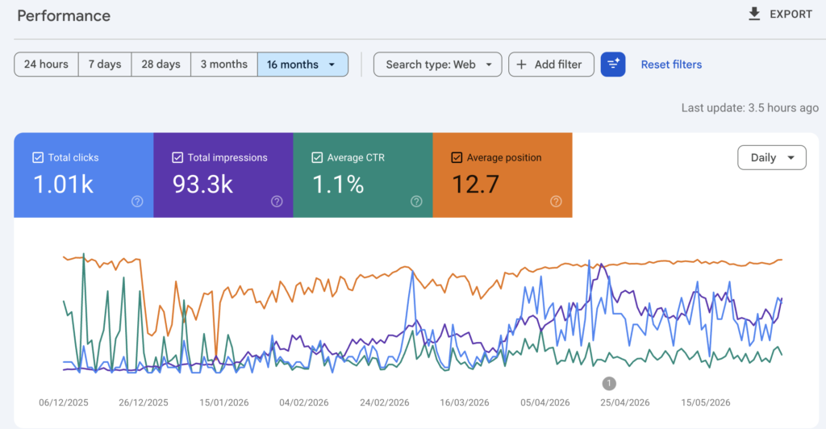Expand the 16 months date range dropdown
The width and height of the screenshot is (826, 429).
tap(303, 65)
